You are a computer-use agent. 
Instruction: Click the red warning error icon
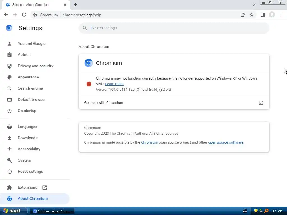89,84
